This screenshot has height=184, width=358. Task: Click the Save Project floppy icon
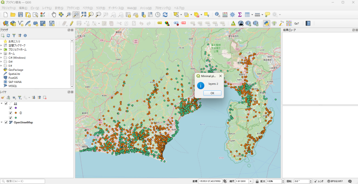(20, 15)
